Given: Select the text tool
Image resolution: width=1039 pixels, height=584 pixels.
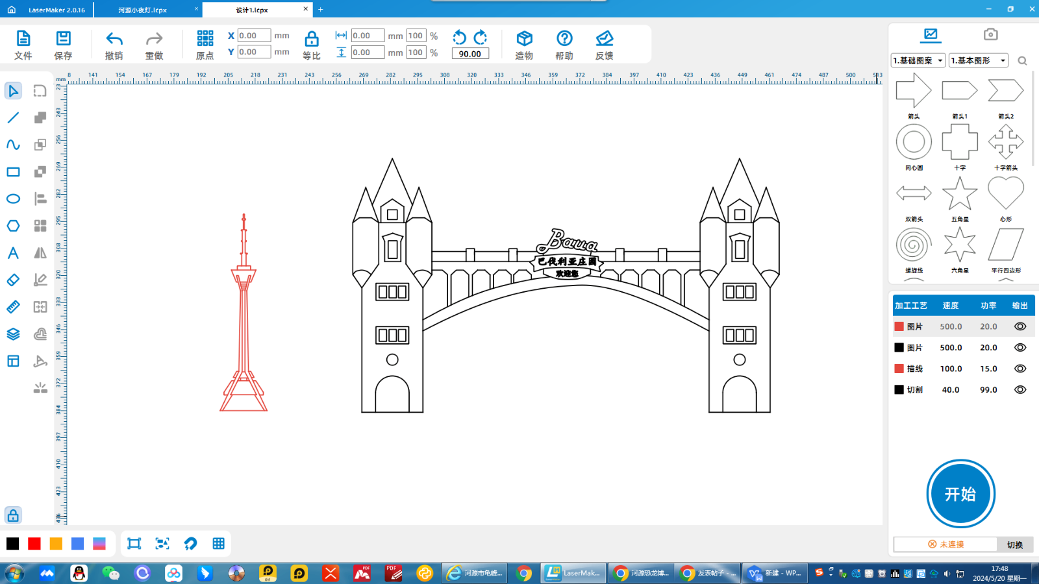Looking at the screenshot, I should [13, 253].
